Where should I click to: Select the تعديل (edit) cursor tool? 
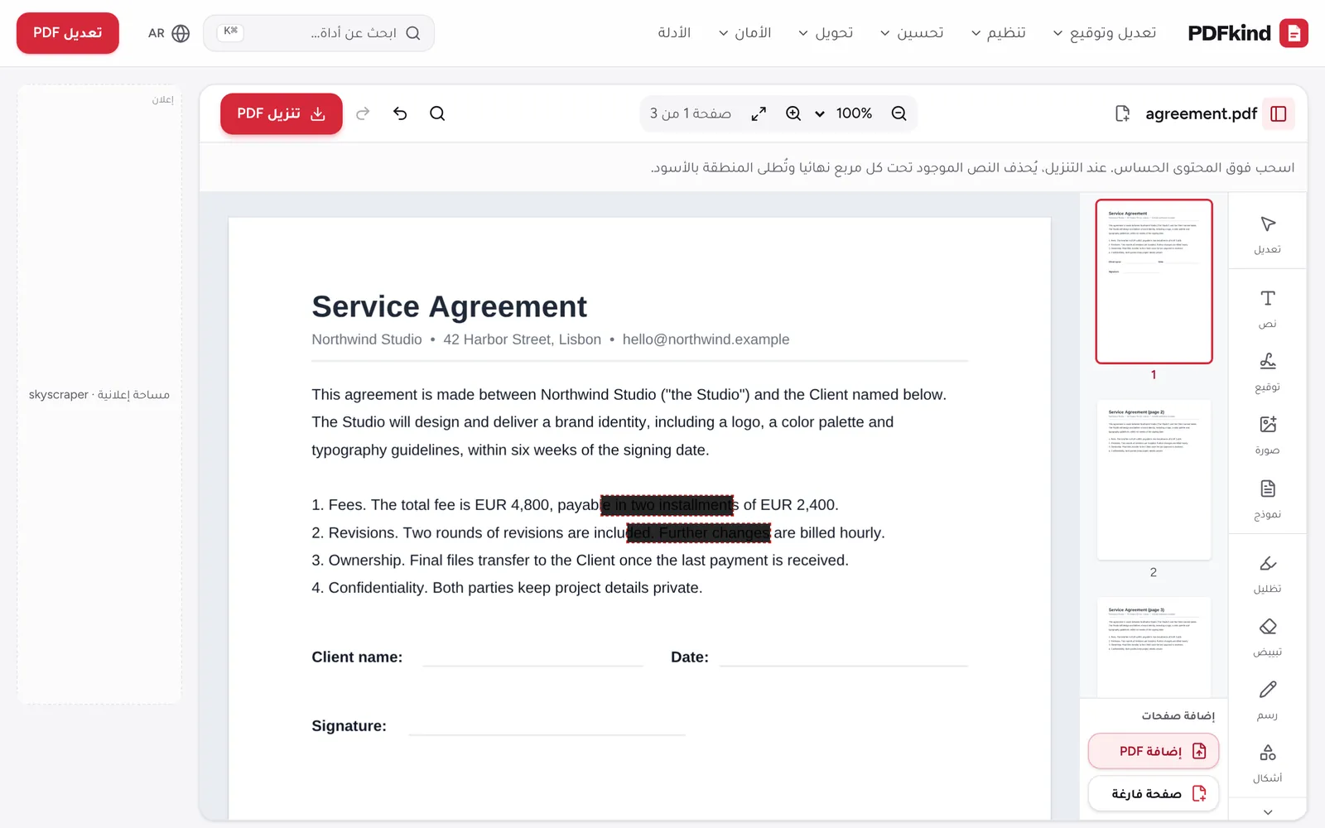coord(1268,234)
